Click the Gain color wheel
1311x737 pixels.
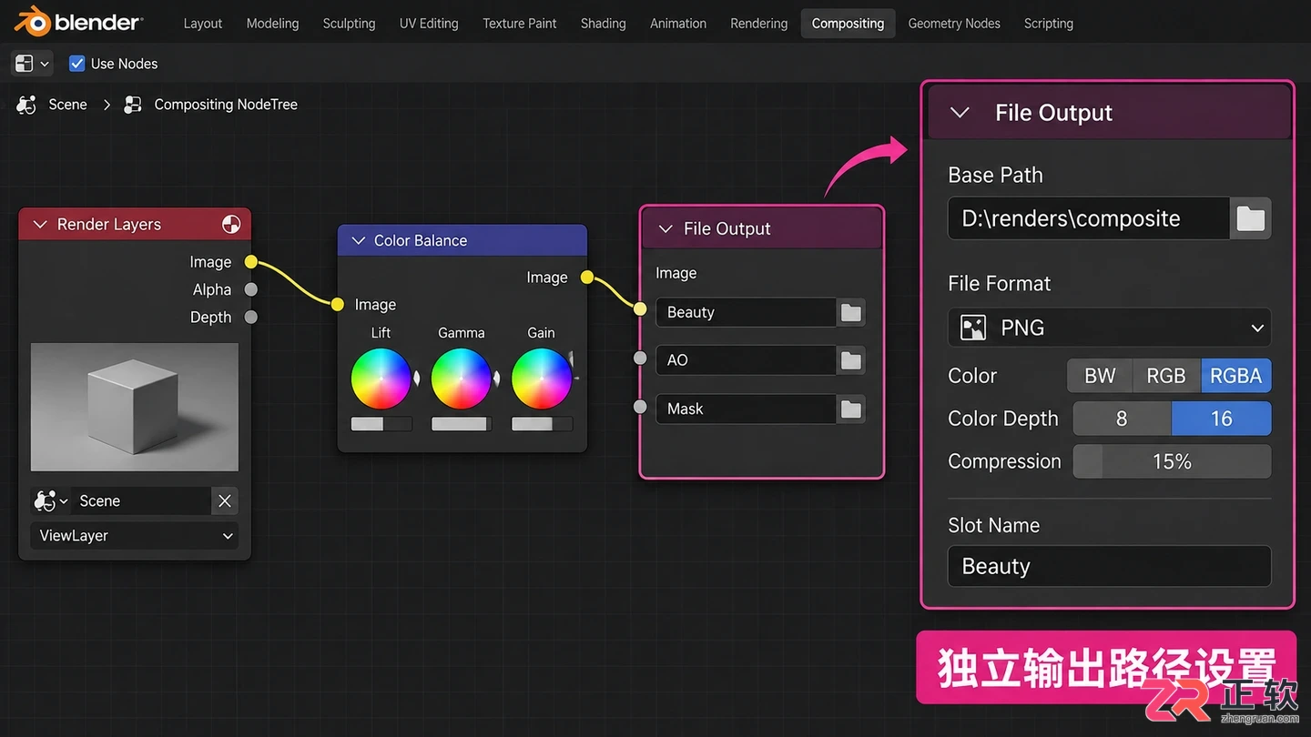(x=541, y=379)
